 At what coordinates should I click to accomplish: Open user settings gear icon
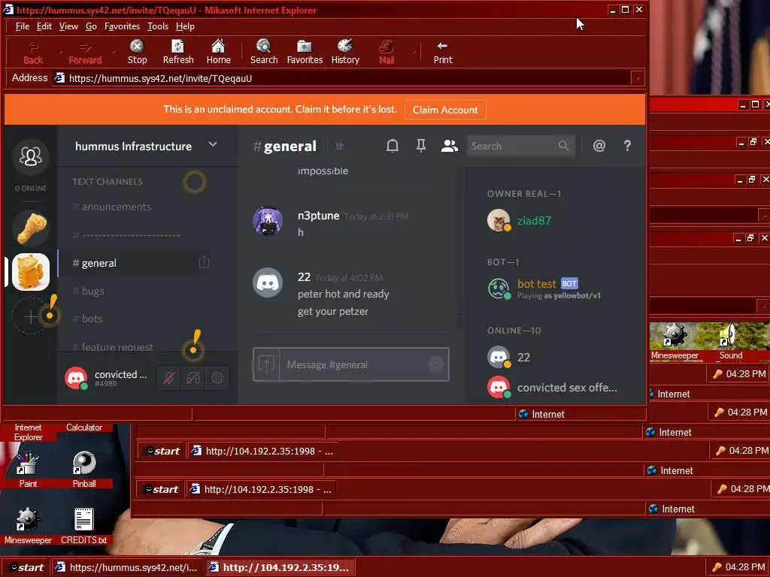tap(217, 378)
